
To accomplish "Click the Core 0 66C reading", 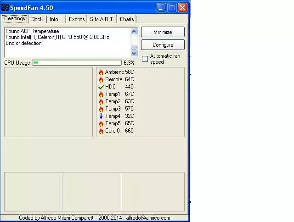I will (119, 131).
